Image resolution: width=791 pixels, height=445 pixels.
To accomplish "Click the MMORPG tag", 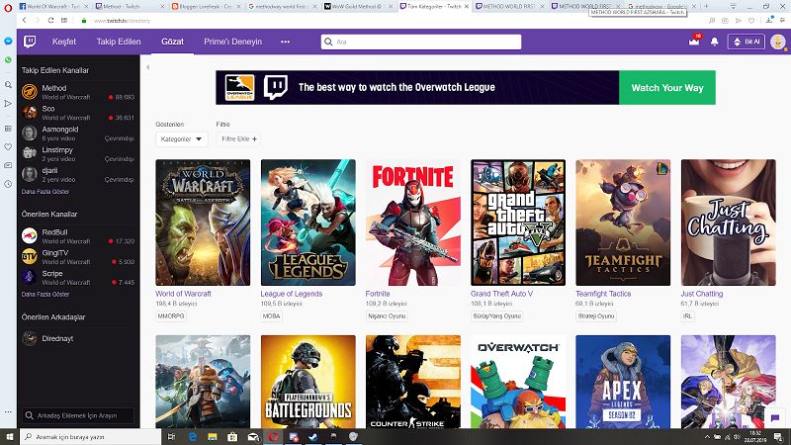I will click(x=171, y=315).
